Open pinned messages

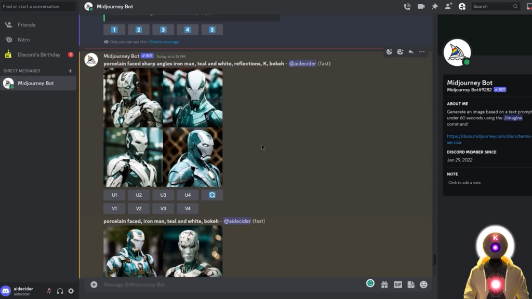click(x=435, y=7)
